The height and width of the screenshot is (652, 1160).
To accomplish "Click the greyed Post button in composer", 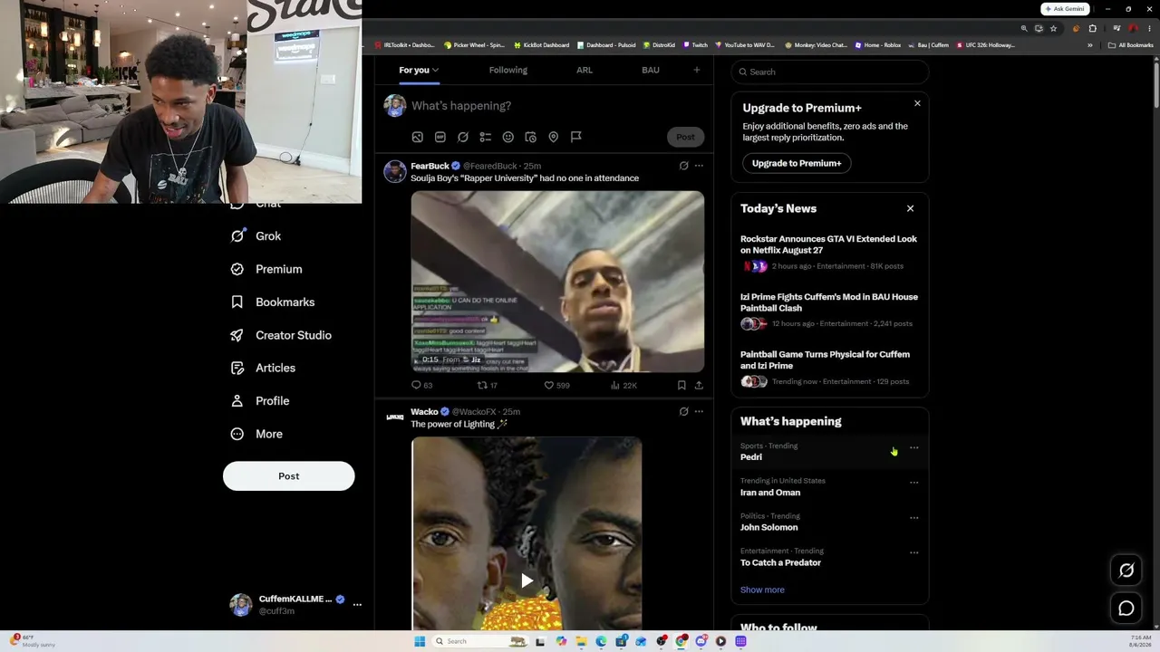I will click(x=685, y=137).
